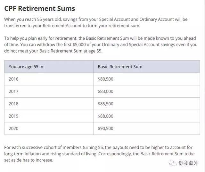Click the $90,500 amount cell

pyautogui.click(x=105, y=128)
